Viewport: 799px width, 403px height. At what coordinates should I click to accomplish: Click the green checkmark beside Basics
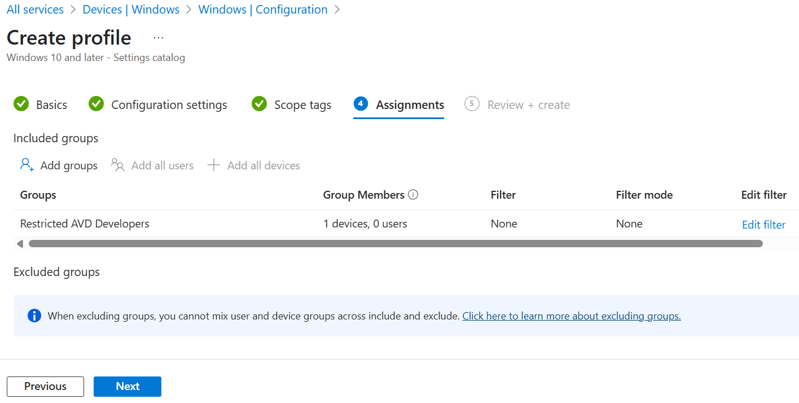[x=21, y=104]
